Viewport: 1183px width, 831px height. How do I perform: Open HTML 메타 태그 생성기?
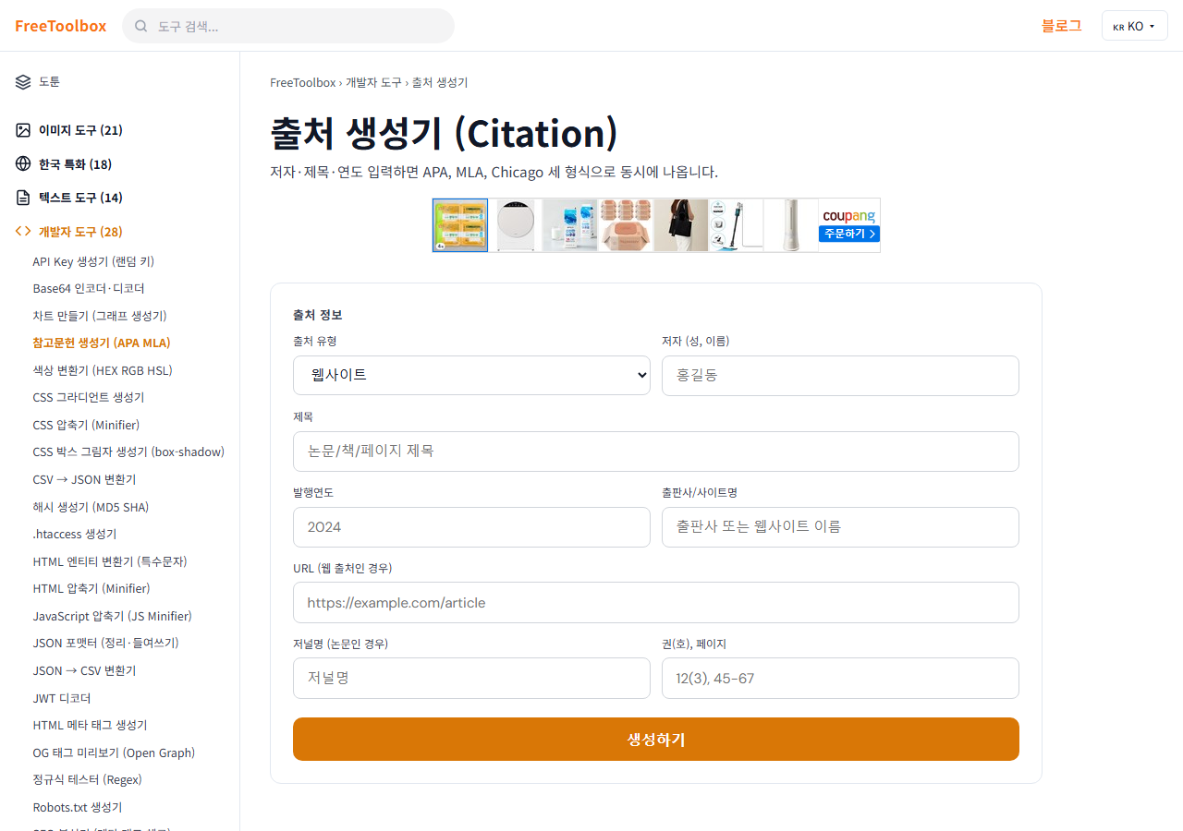90,725
